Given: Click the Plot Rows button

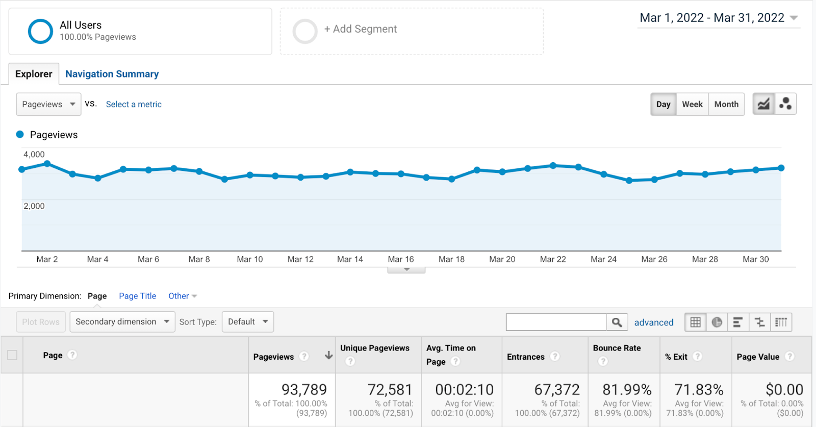Looking at the screenshot, I should click(41, 322).
